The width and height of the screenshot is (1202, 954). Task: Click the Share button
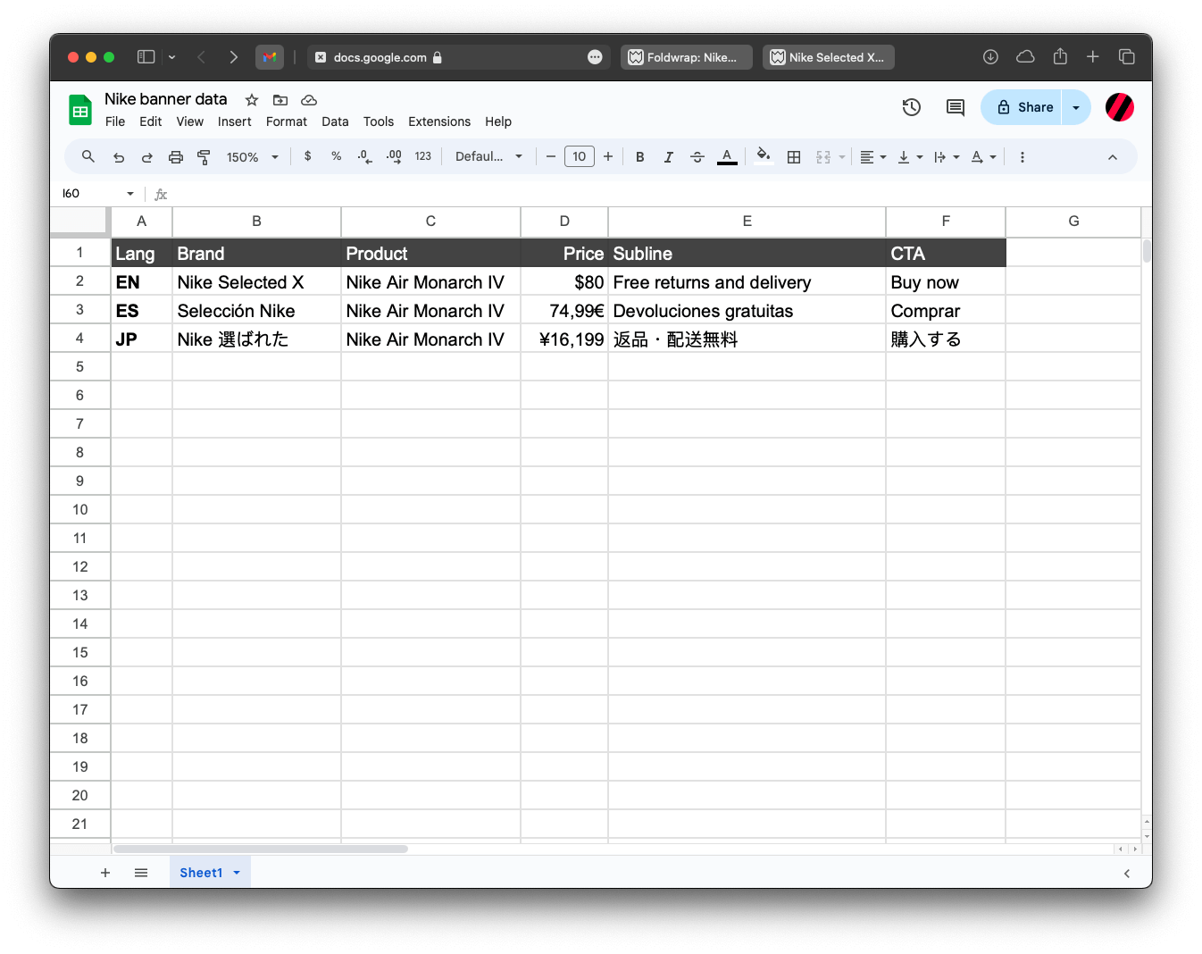tap(1023, 107)
